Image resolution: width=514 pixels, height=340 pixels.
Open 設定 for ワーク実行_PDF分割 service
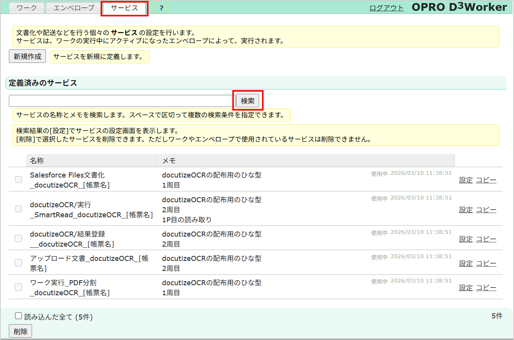point(465,287)
